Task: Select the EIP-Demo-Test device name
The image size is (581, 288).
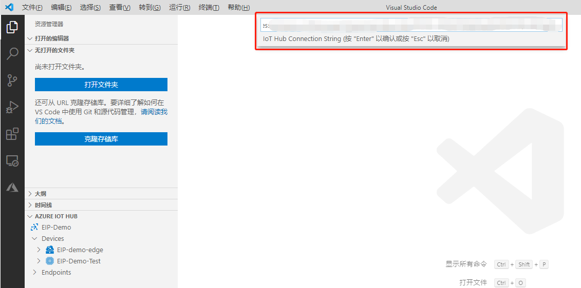Action: pyautogui.click(x=79, y=261)
